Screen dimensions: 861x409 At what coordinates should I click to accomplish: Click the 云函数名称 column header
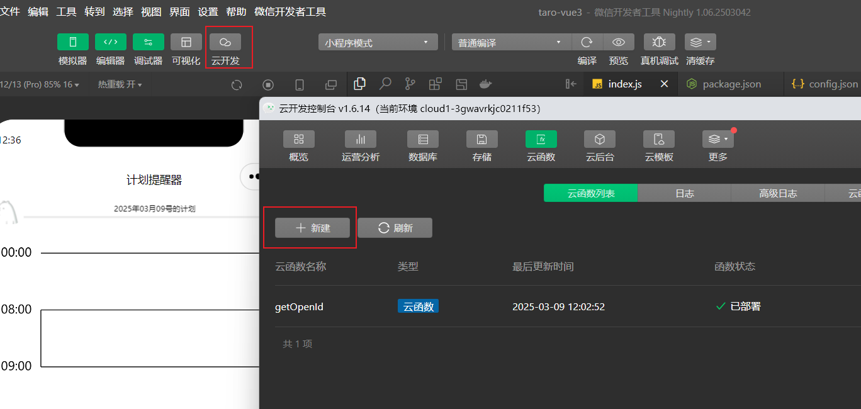pos(301,267)
